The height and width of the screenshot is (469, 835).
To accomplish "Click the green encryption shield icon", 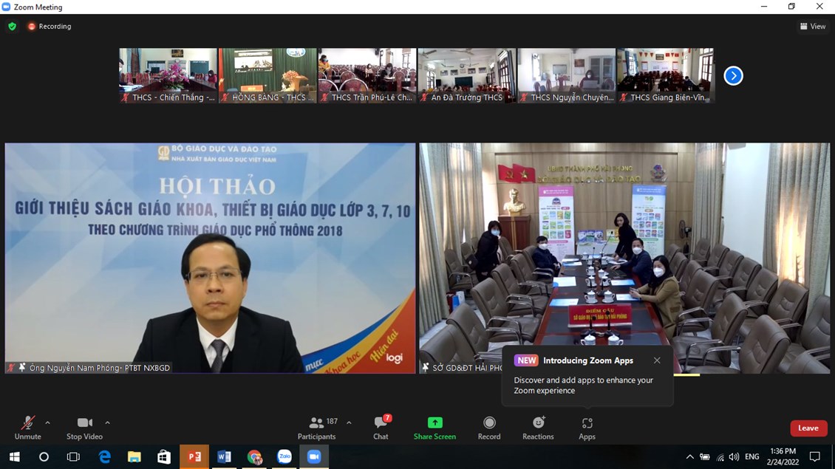I will pyautogui.click(x=12, y=27).
